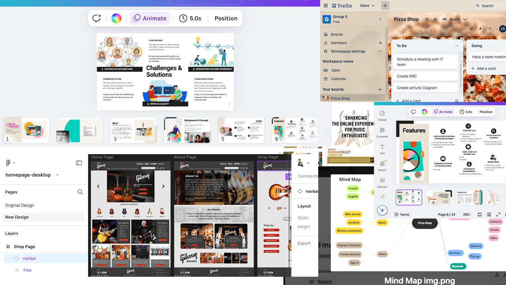This screenshot has height=285, width=506.
Task: Open the Trello apps grid icon
Action: 326,6
